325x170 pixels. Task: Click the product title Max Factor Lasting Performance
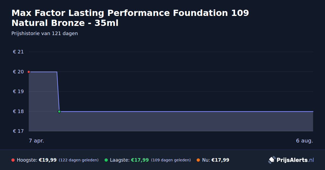tap(130, 18)
